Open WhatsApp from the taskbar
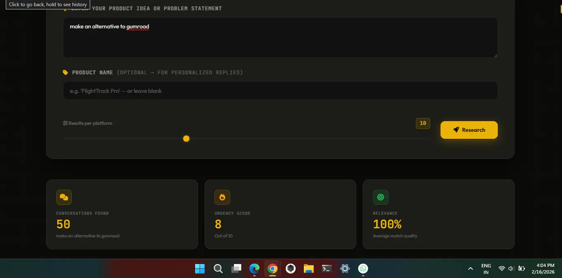This screenshot has width=562, height=278. pos(363,269)
